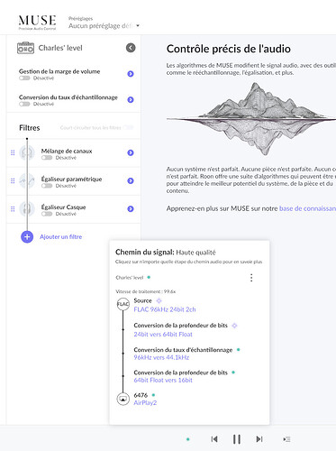
Task: Click the green signal quality dot in the playback bar
Action: tap(188, 439)
